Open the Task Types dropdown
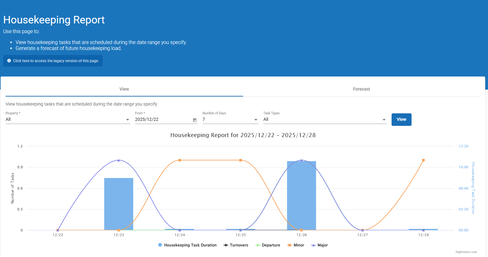 pos(325,120)
